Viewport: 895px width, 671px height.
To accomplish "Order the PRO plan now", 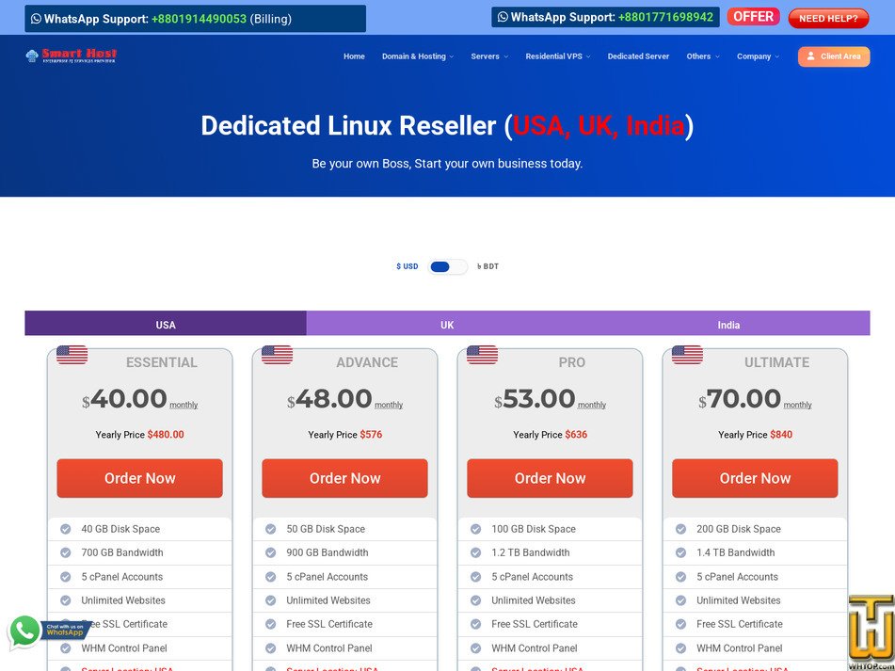I will point(550,478).
